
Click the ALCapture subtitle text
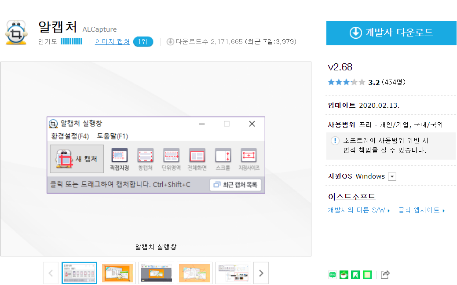click(100, 29)
